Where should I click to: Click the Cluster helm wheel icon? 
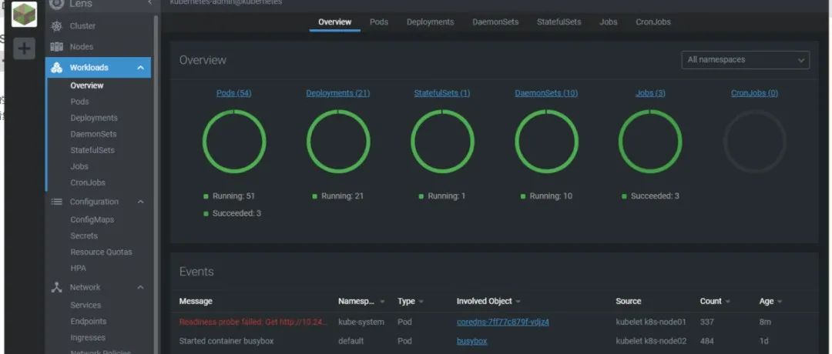click(x=57, y=26)
